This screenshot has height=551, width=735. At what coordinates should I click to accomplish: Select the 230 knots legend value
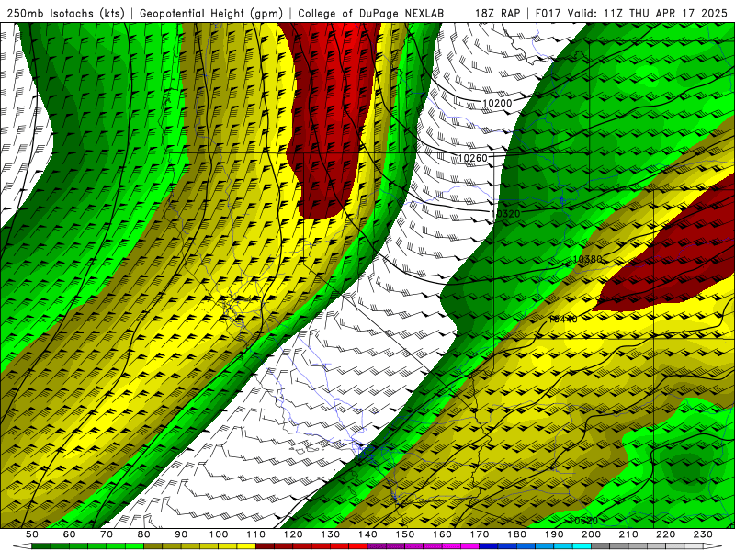(x=703, y=534)
